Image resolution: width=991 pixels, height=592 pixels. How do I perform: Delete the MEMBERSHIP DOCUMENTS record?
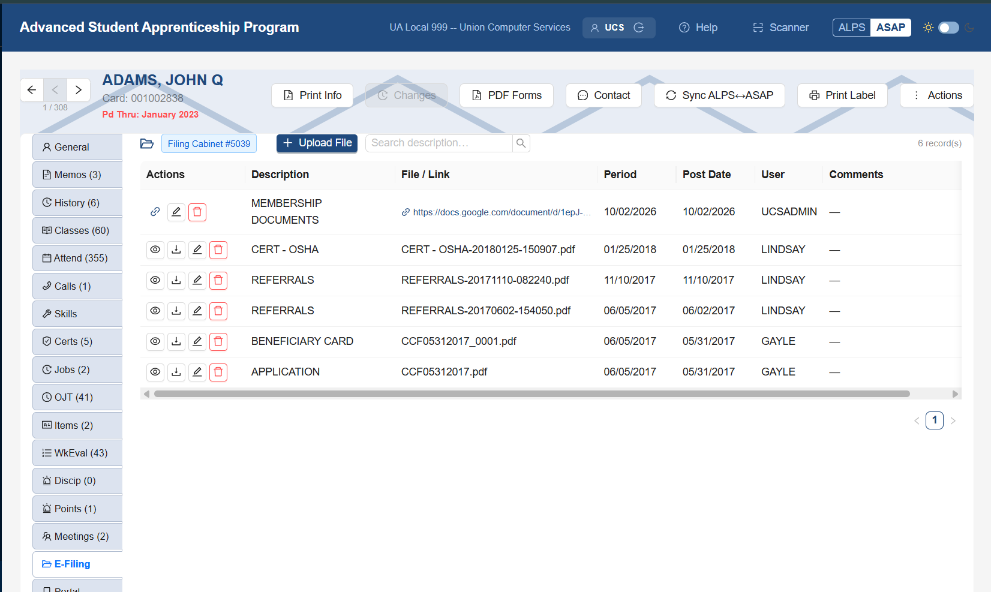pyautogui.click(x=197, y=212)
